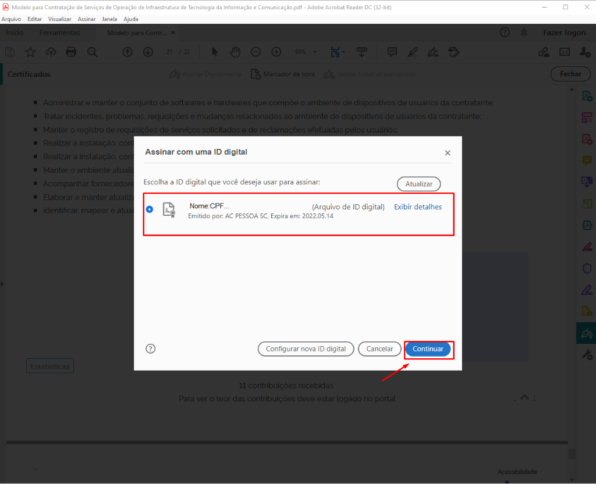596x484 pixels.
Task: Click the zoom in plus icon
Action: [276, 52]
